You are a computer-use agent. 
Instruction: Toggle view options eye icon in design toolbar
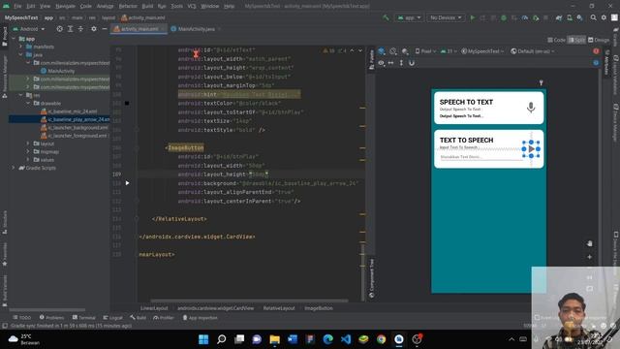pyautogui.click(x=381, y=63)
